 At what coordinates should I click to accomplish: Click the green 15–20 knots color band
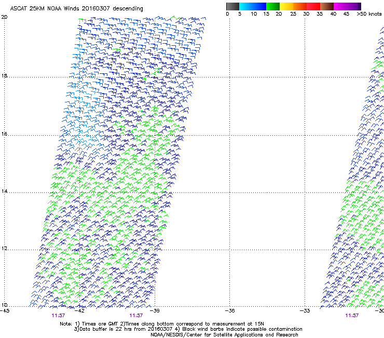[x=273, y=6]
